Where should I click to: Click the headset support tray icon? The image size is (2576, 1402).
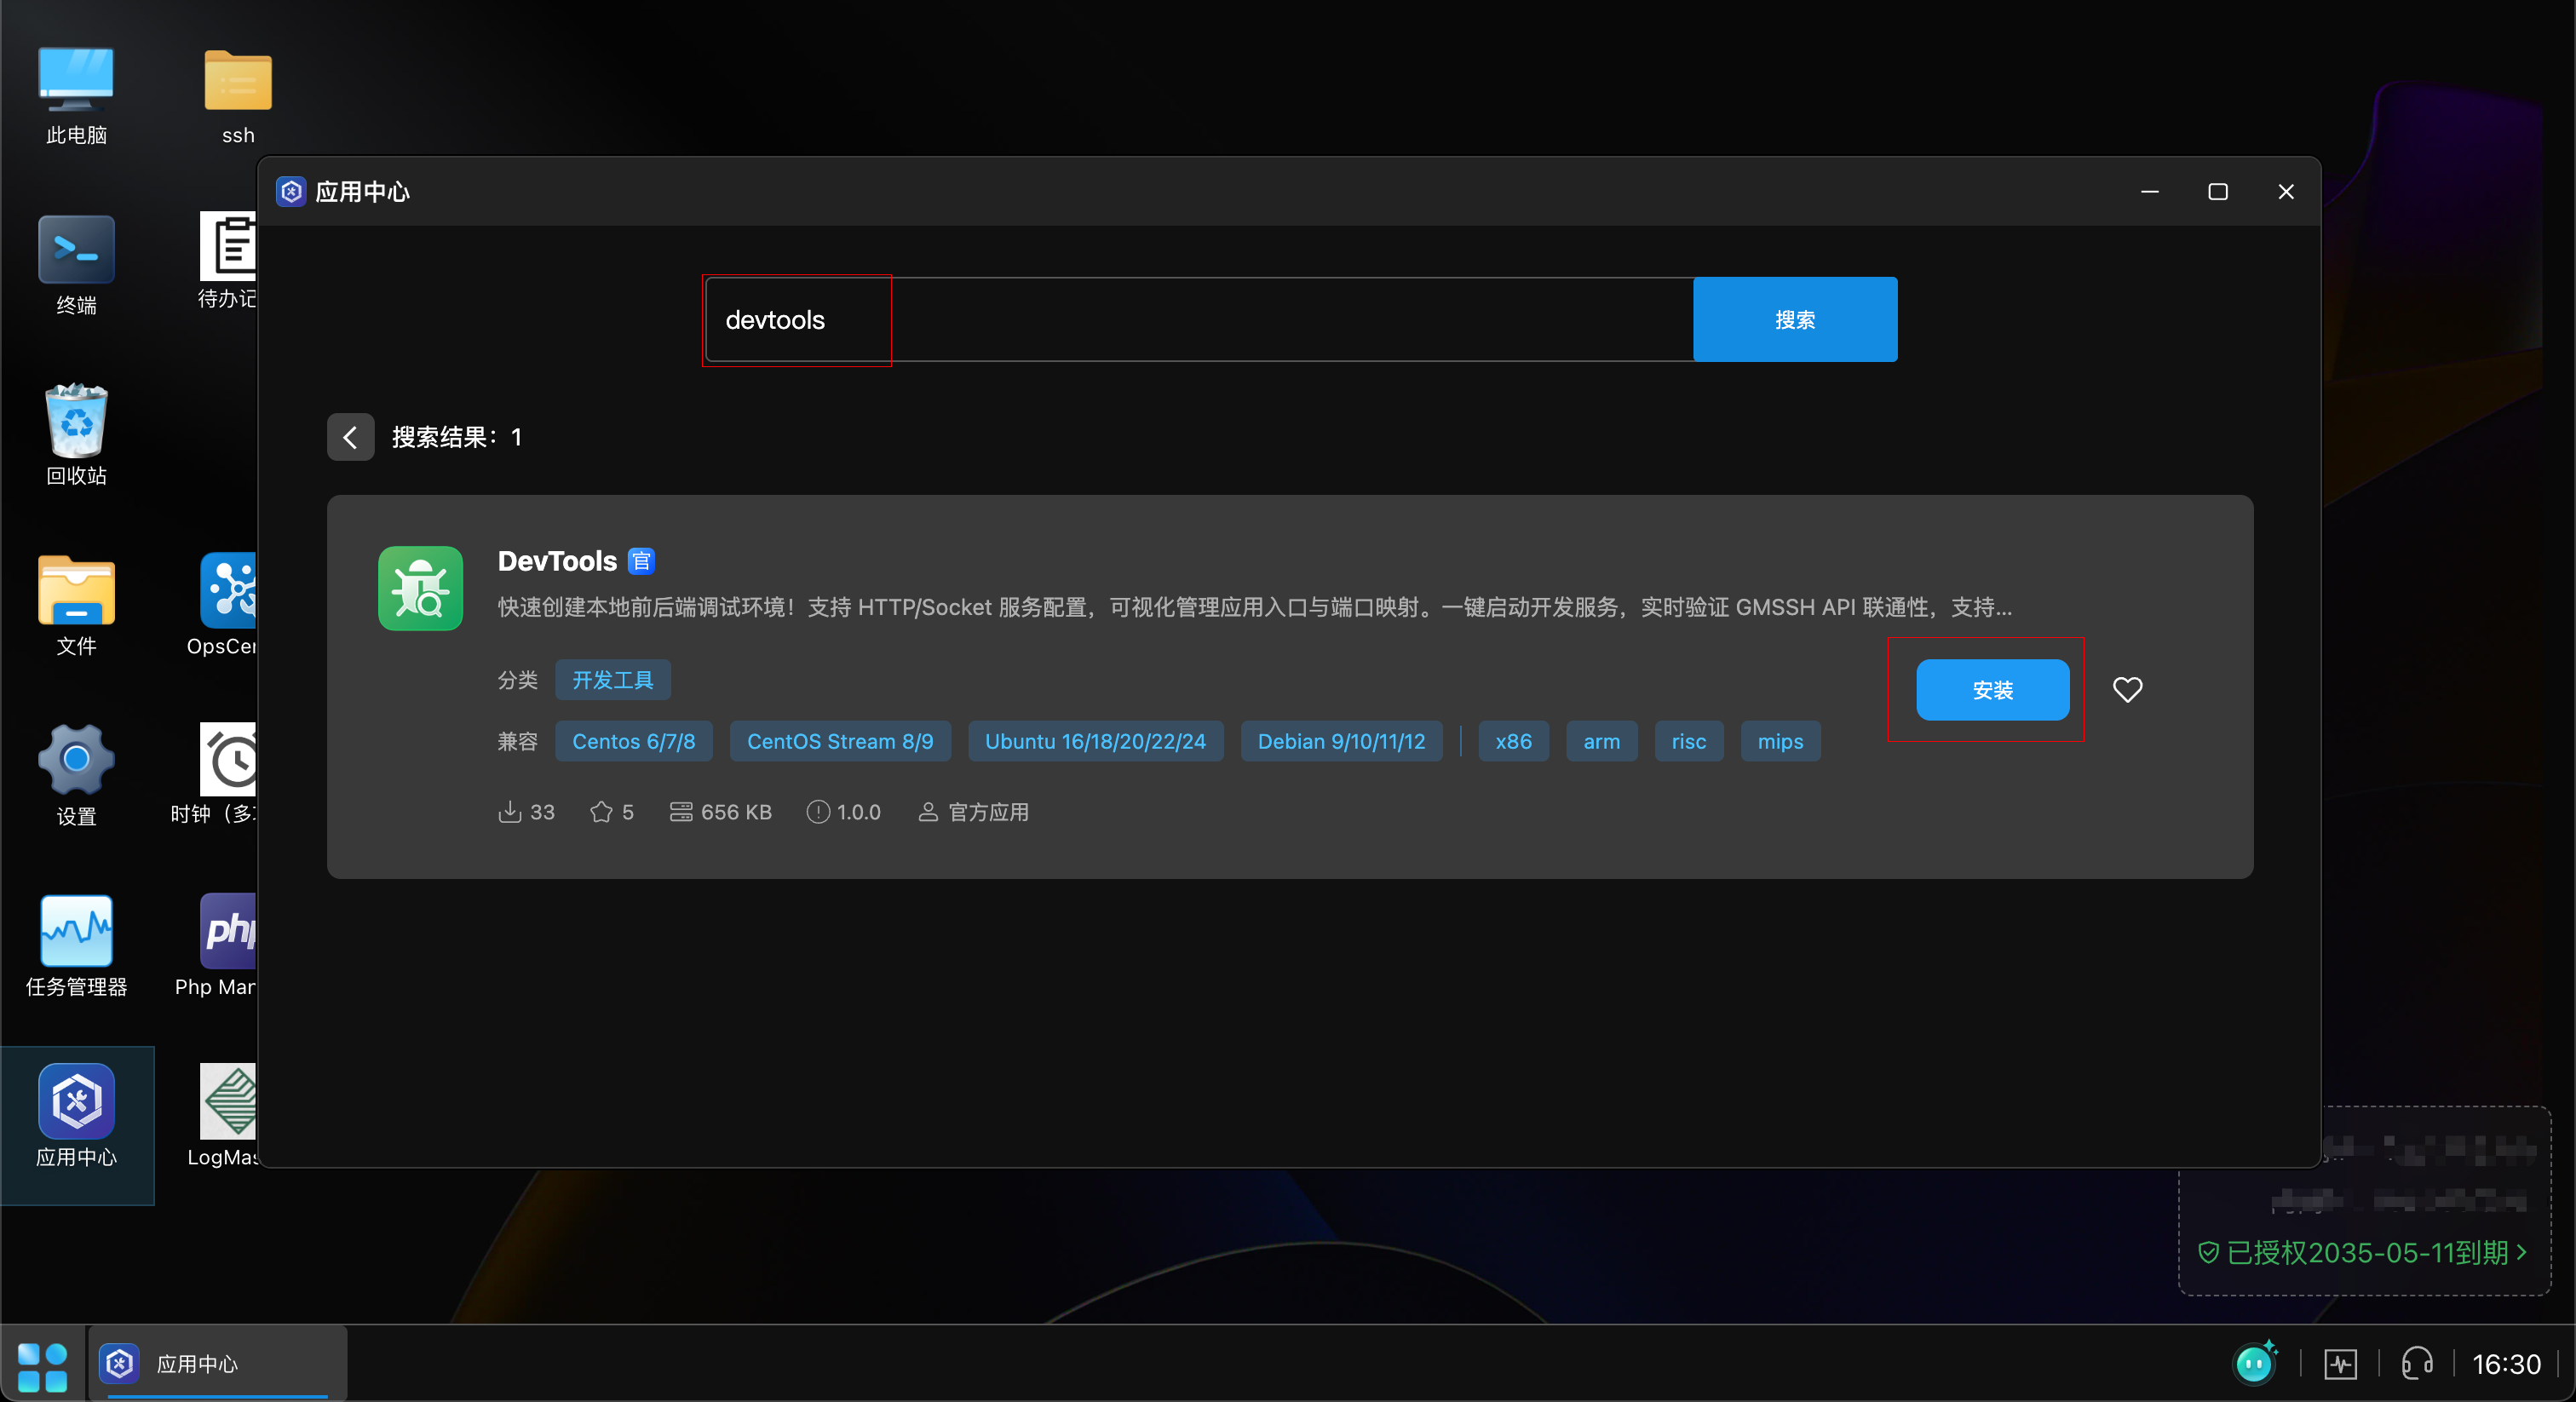click(2416, 1364)
